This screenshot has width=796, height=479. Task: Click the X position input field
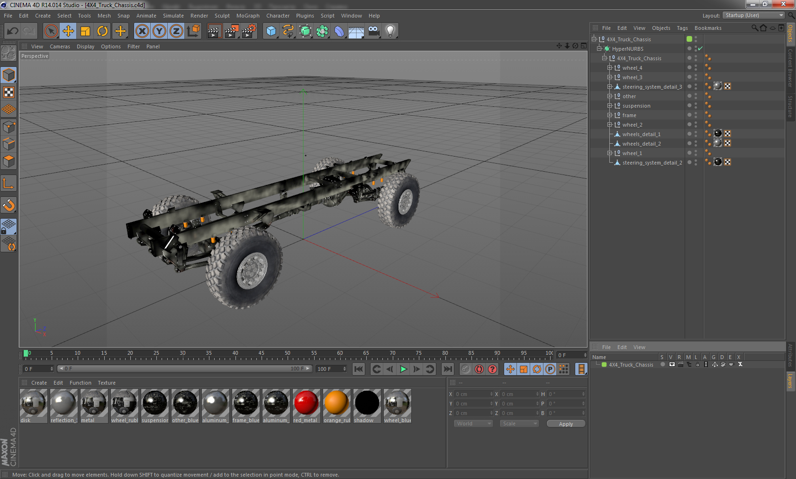[x=474, y=394]
